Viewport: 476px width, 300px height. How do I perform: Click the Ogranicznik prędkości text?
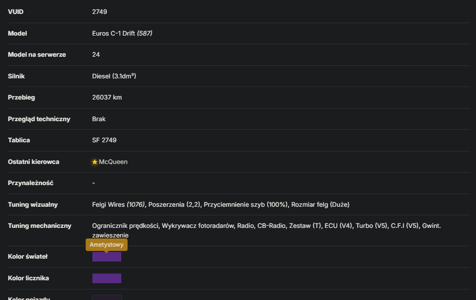pyautogui.click(x=125, y=225)
